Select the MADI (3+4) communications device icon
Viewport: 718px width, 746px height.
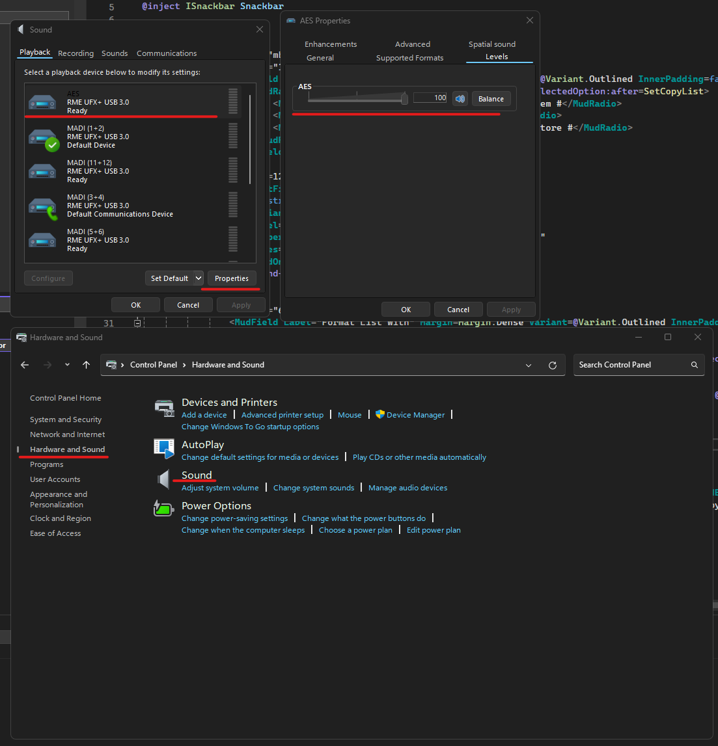[43, 206]
